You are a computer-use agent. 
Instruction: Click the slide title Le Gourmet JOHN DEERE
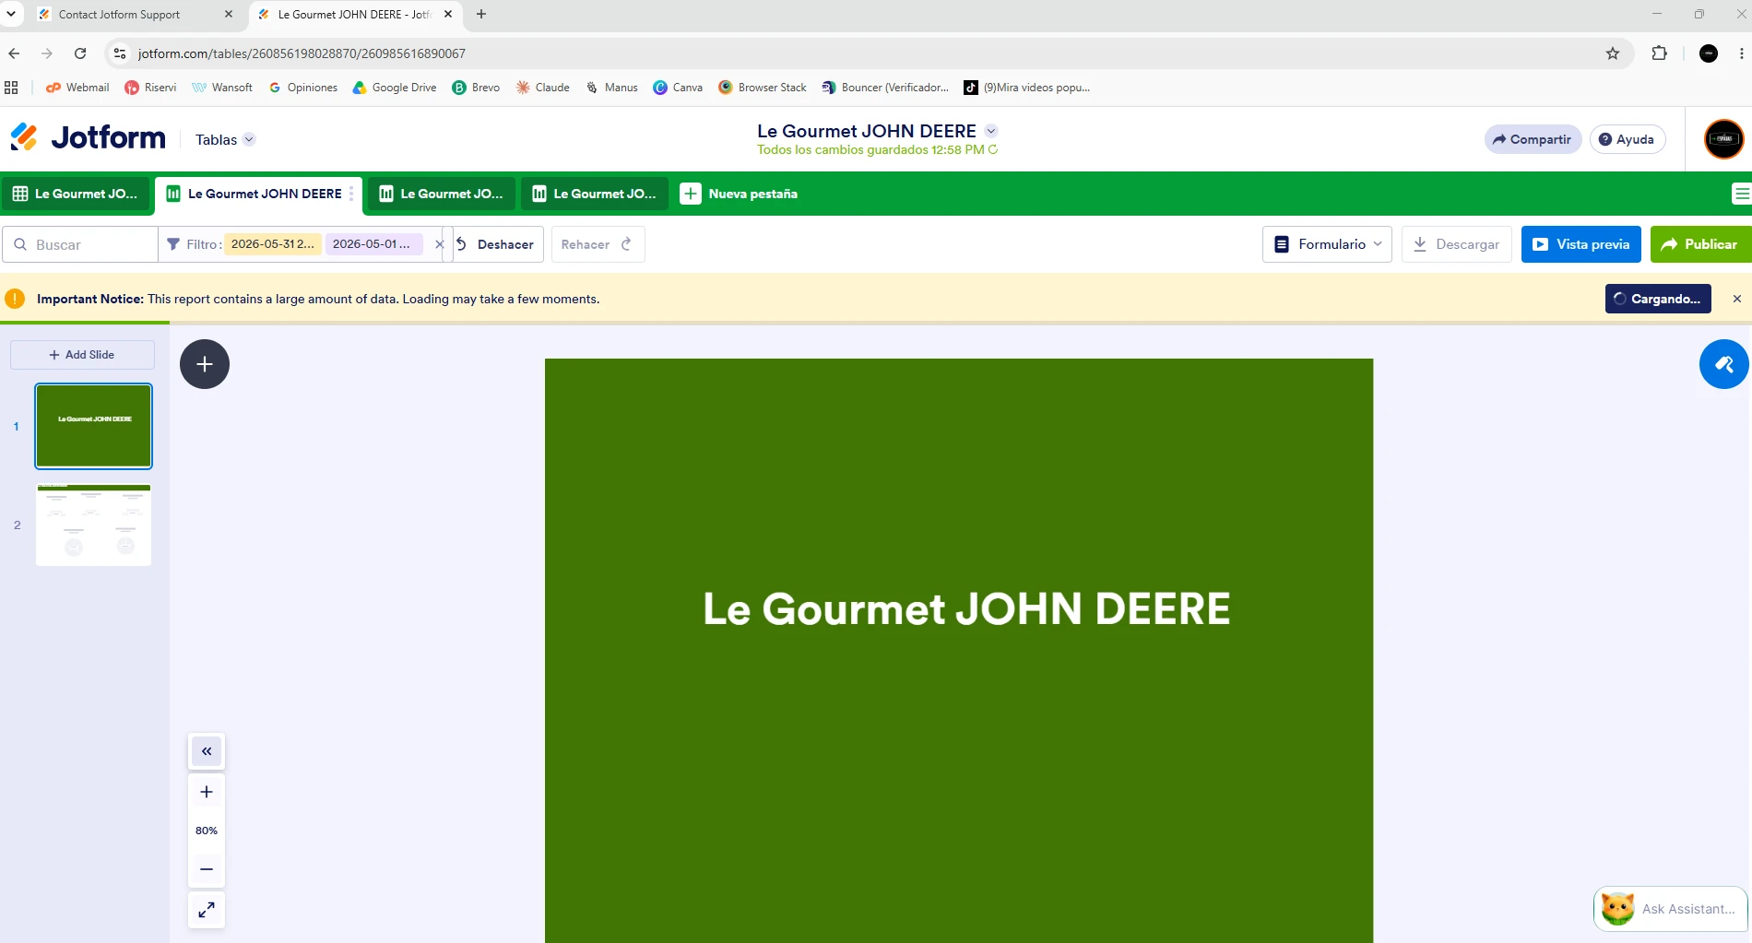pyautogui.click(x=966, y=609)
